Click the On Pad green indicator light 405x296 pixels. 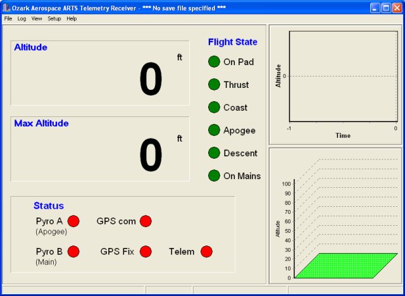click(x=214, y=62)
